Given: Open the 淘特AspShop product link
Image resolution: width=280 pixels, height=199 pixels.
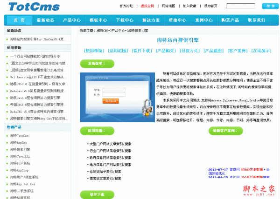Looking at the screenshot, I should tap(19, 170).
